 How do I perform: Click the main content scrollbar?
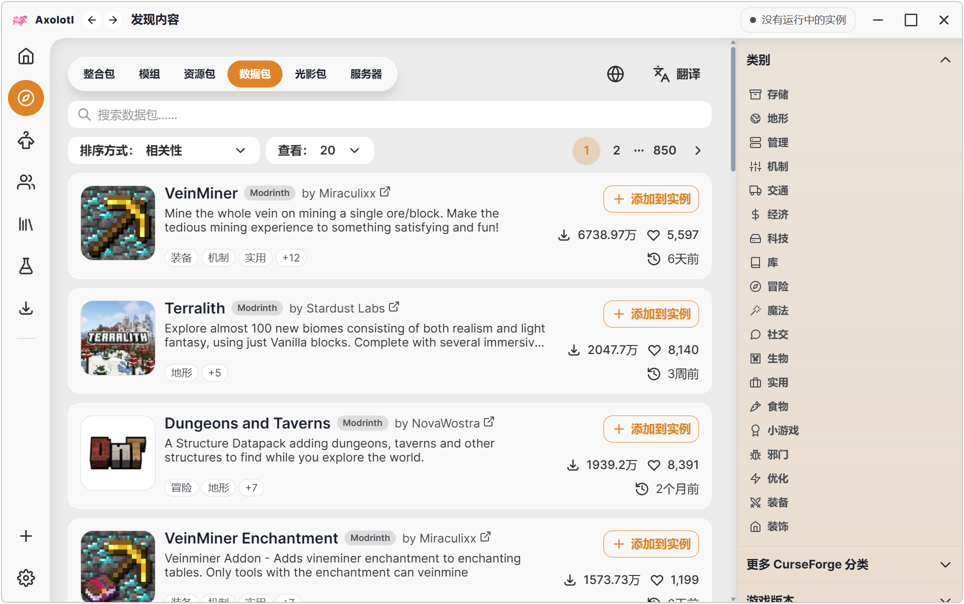click(733, 108)
